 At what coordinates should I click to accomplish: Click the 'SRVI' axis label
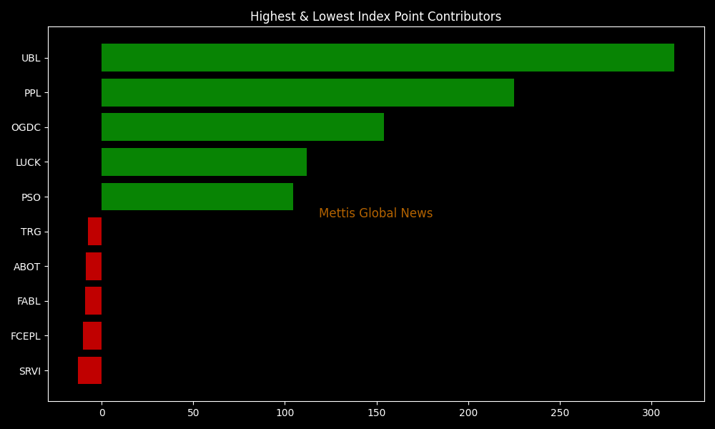30,372
